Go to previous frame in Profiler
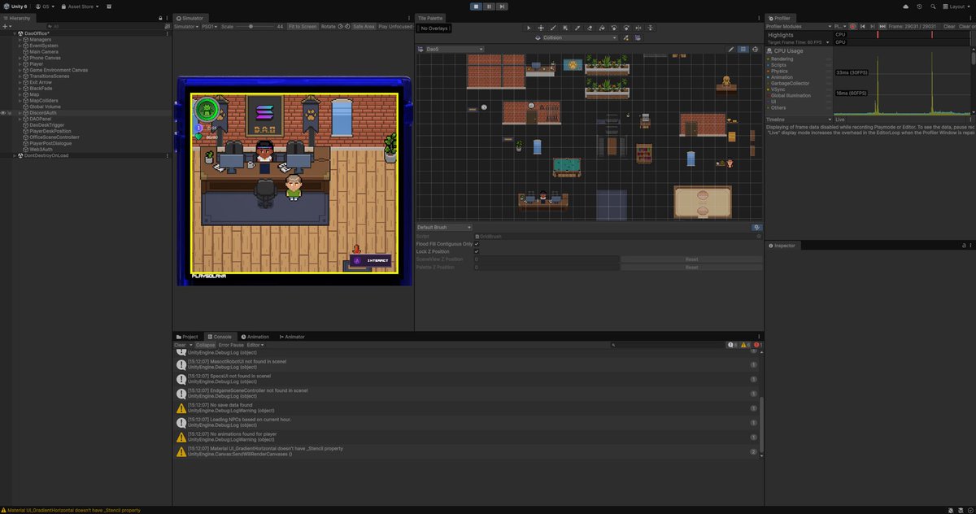The height and width of the screenshot is (514, 976). [x=863, y=26]
